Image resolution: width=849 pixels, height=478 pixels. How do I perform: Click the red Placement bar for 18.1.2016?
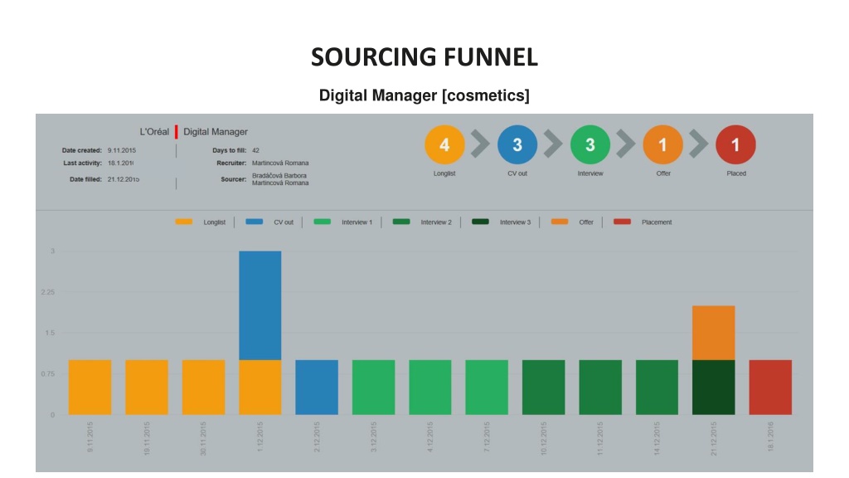coord(770,388)
